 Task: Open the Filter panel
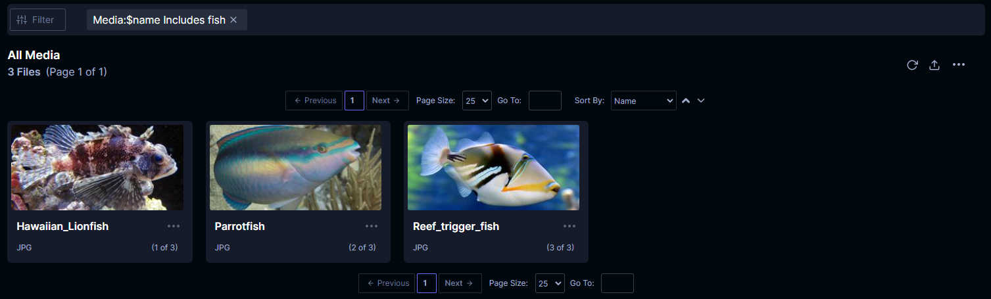pyautogui.click(x=37, y=20)
